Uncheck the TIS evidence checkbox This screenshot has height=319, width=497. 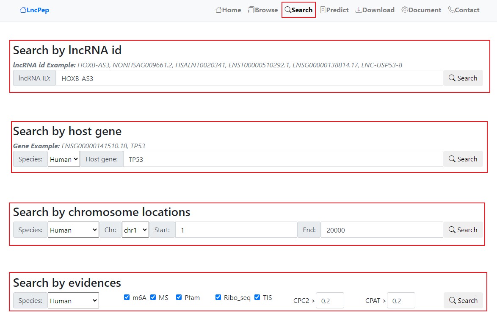point(257,297)
